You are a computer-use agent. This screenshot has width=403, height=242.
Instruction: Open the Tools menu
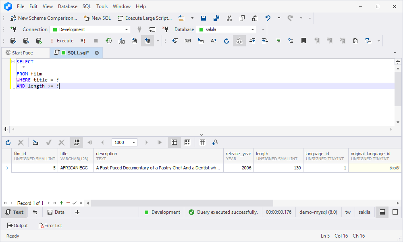[x=102, y=6]
